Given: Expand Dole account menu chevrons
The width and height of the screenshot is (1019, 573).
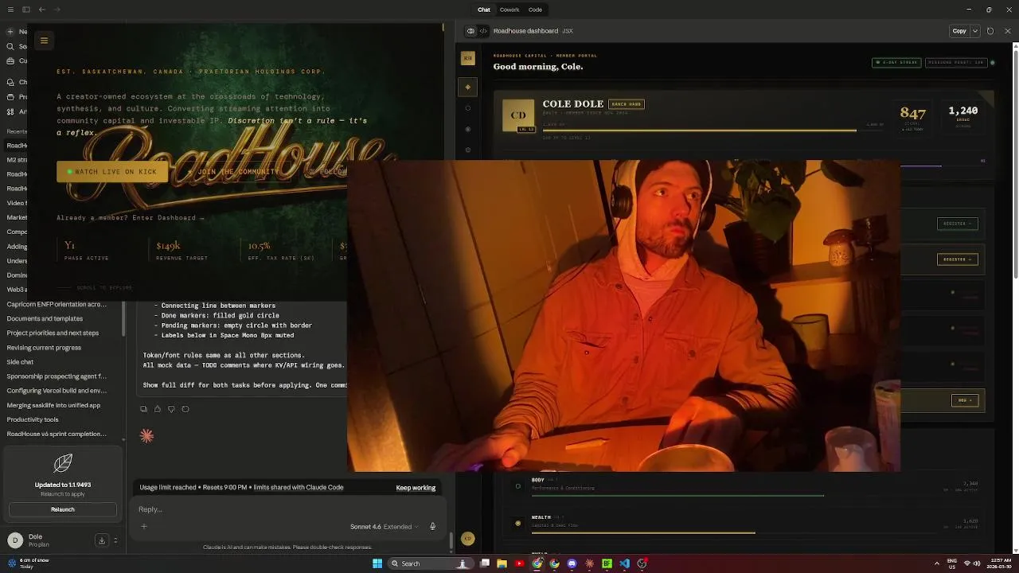Looking at the screenshot, I should (115, 540).
